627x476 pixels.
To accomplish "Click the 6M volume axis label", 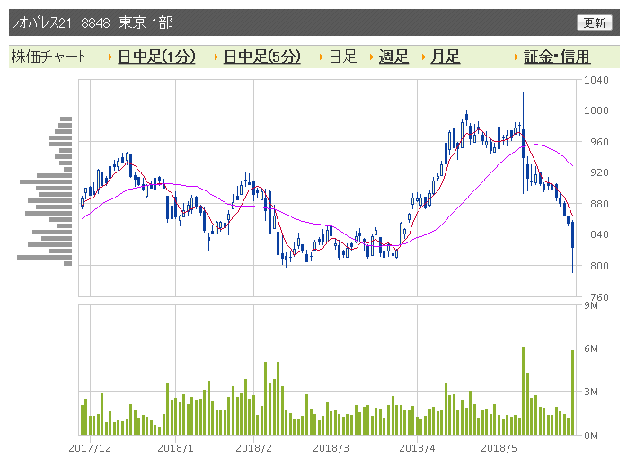I will [x=591, y=348].
